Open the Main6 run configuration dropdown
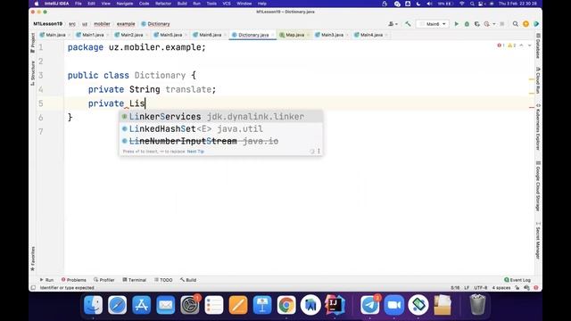Screen dimensions: 571x321 (433, 24)
